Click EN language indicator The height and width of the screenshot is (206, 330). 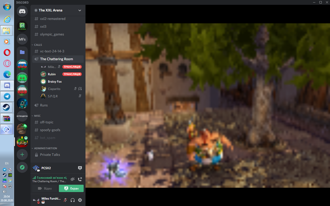click(x=7, y=163)
